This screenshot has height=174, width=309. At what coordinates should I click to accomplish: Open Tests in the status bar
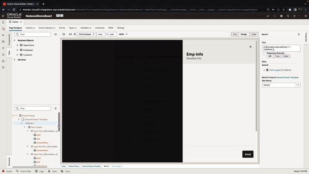pos(53,171)
